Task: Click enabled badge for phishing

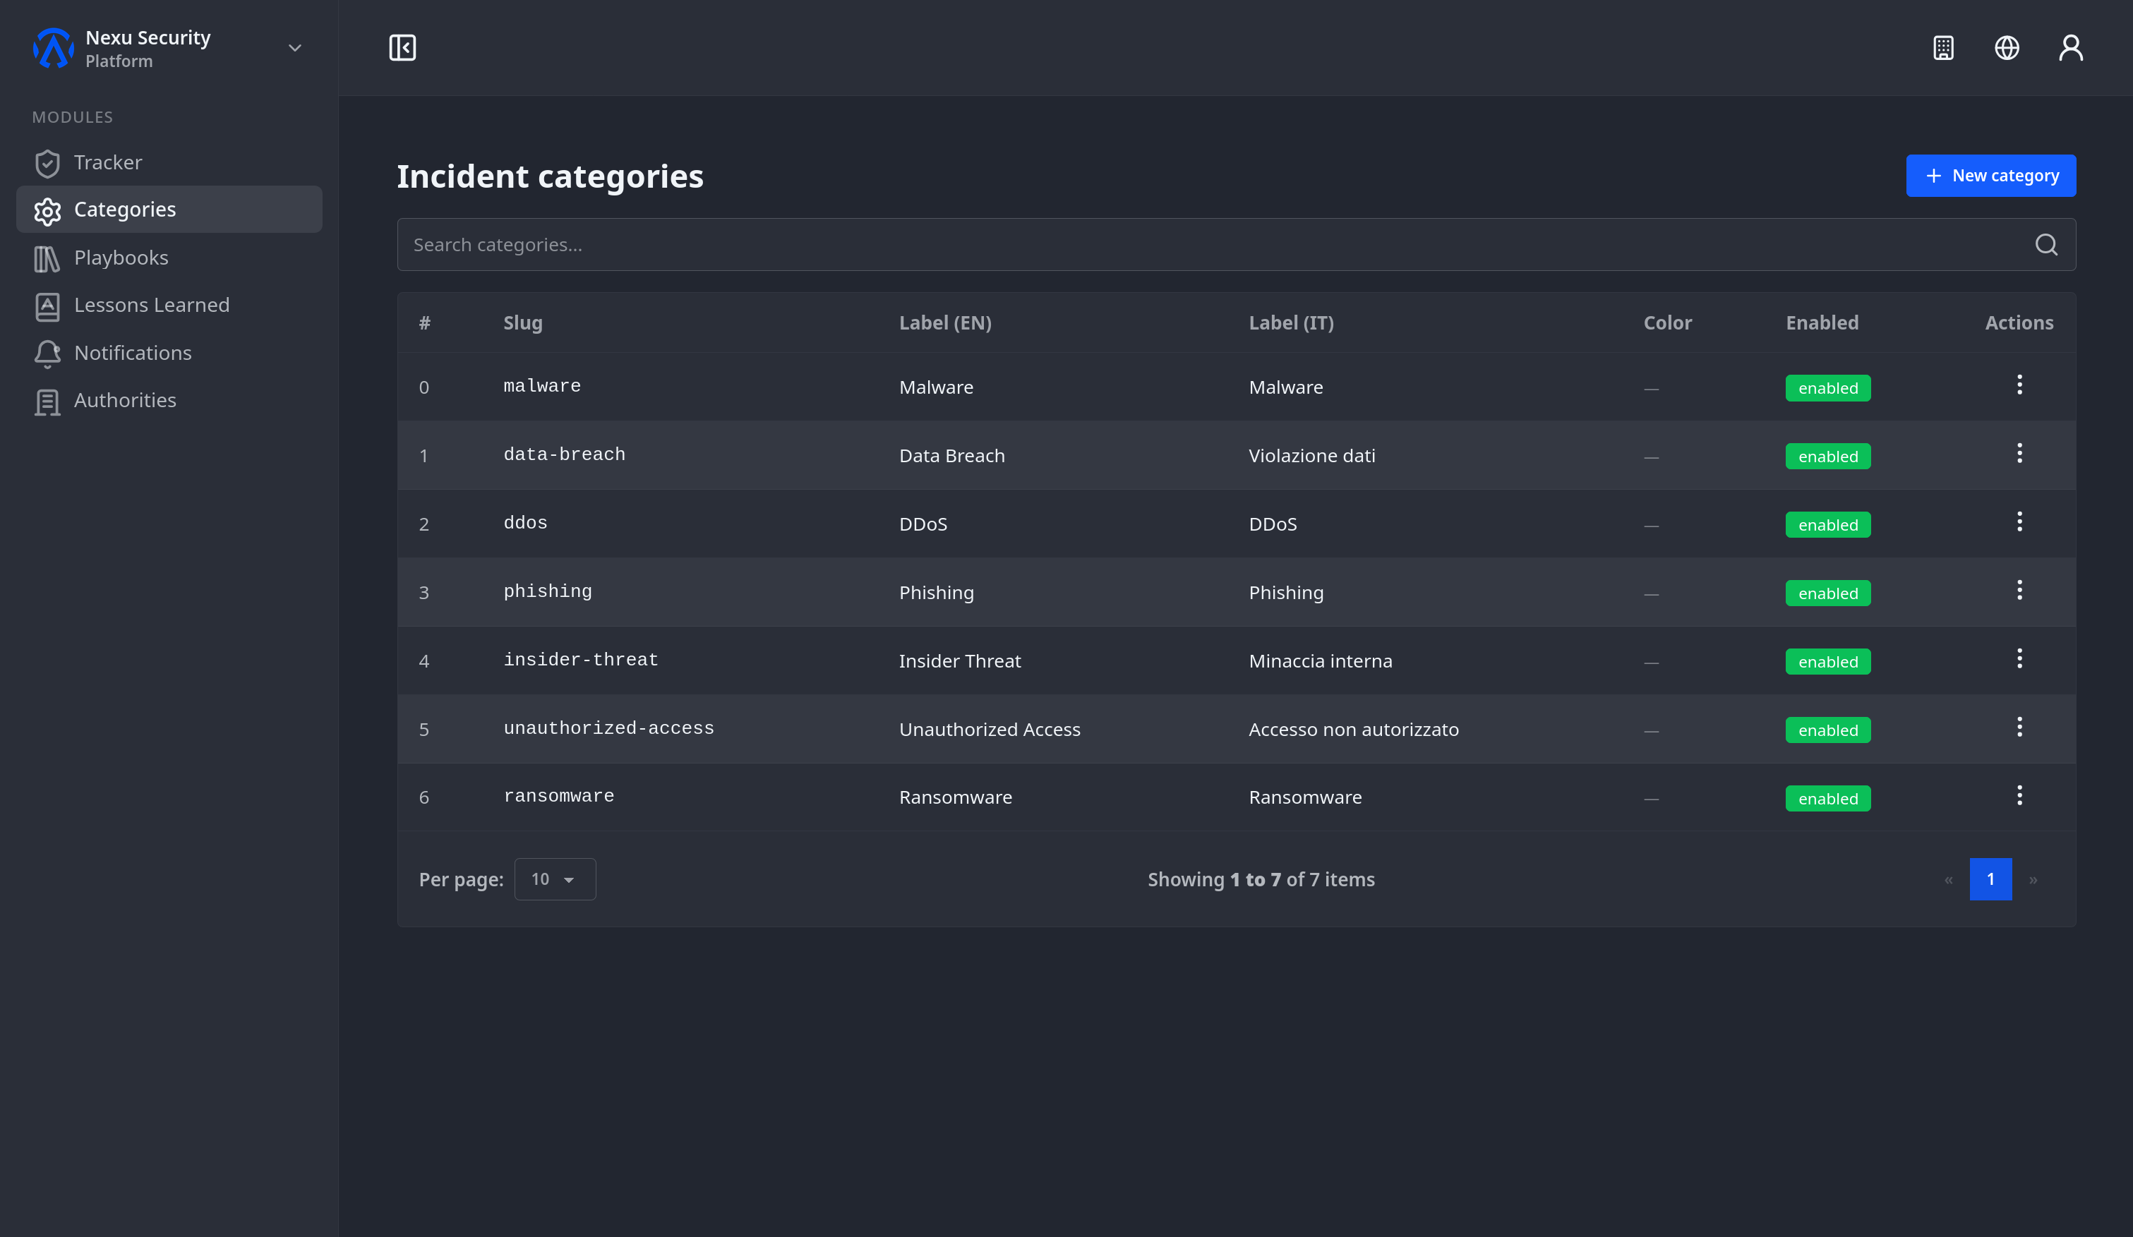Action: click(1828, 594)
